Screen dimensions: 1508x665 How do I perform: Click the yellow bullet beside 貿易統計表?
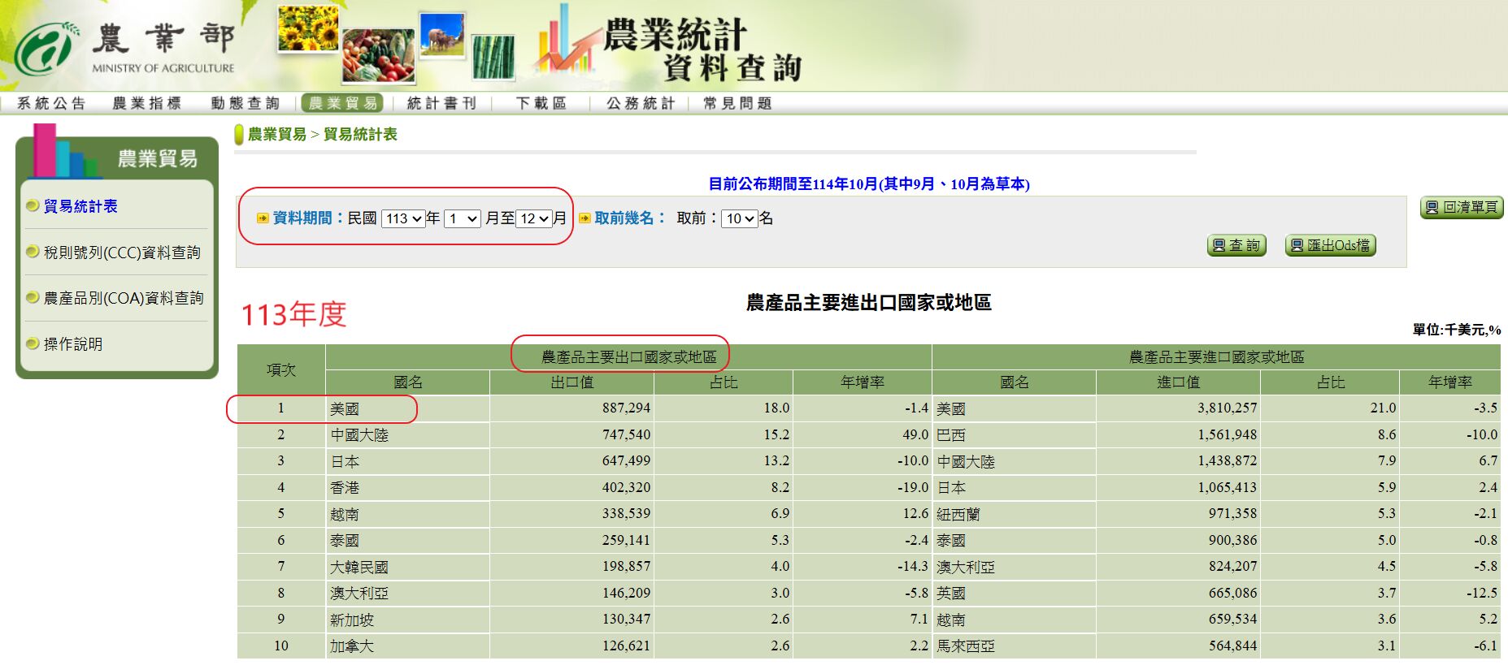click(x=33, y=206)
